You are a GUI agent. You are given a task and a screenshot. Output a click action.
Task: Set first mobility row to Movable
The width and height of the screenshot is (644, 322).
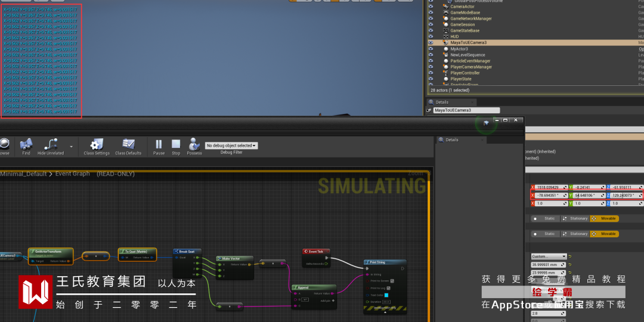point(605,218)
